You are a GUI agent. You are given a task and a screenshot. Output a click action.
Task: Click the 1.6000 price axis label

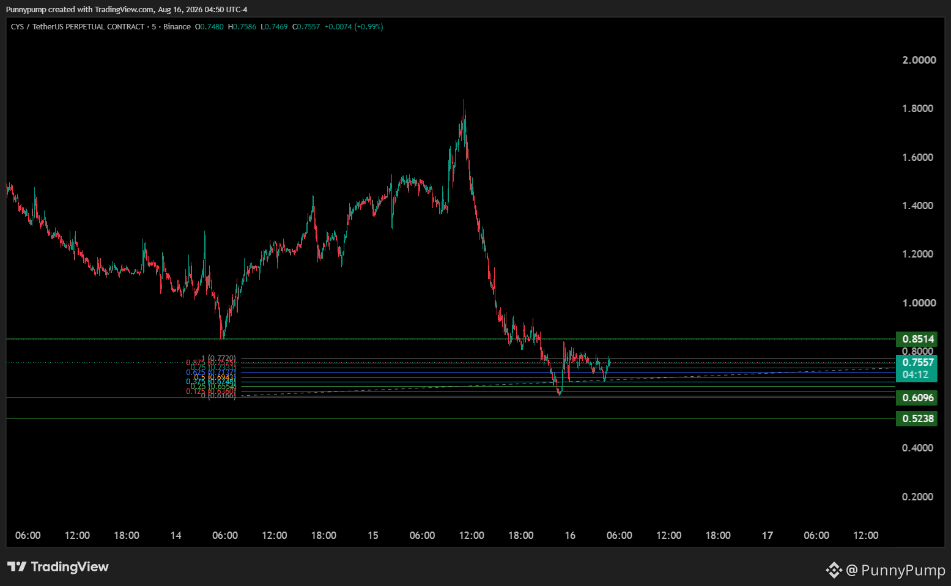coord(917,157)
